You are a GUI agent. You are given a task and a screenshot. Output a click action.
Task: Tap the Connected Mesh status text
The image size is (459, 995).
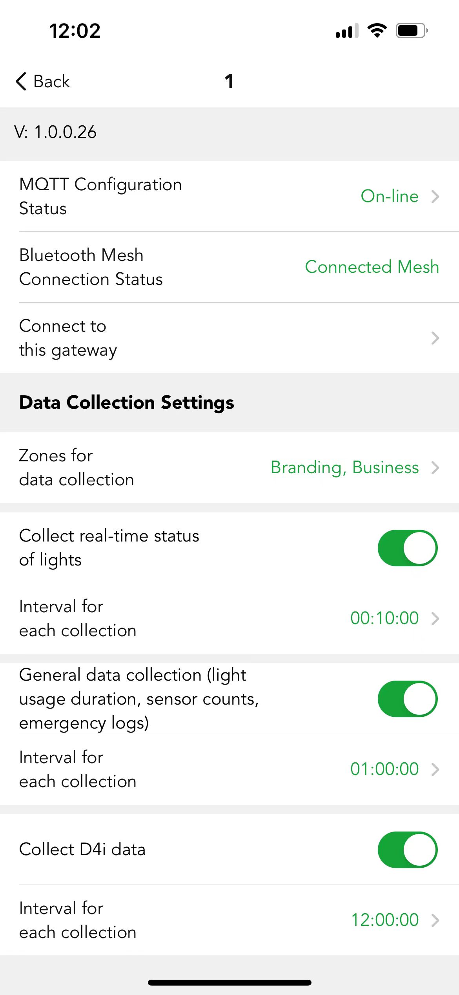pos(372,267)
